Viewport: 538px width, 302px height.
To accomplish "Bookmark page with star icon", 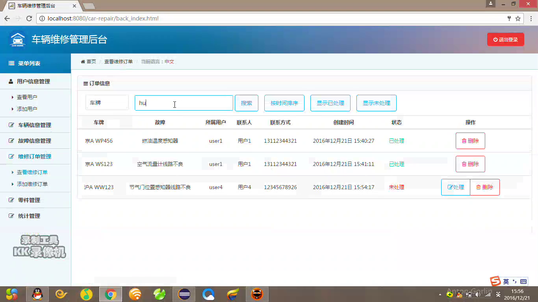I will click(518, 18).
